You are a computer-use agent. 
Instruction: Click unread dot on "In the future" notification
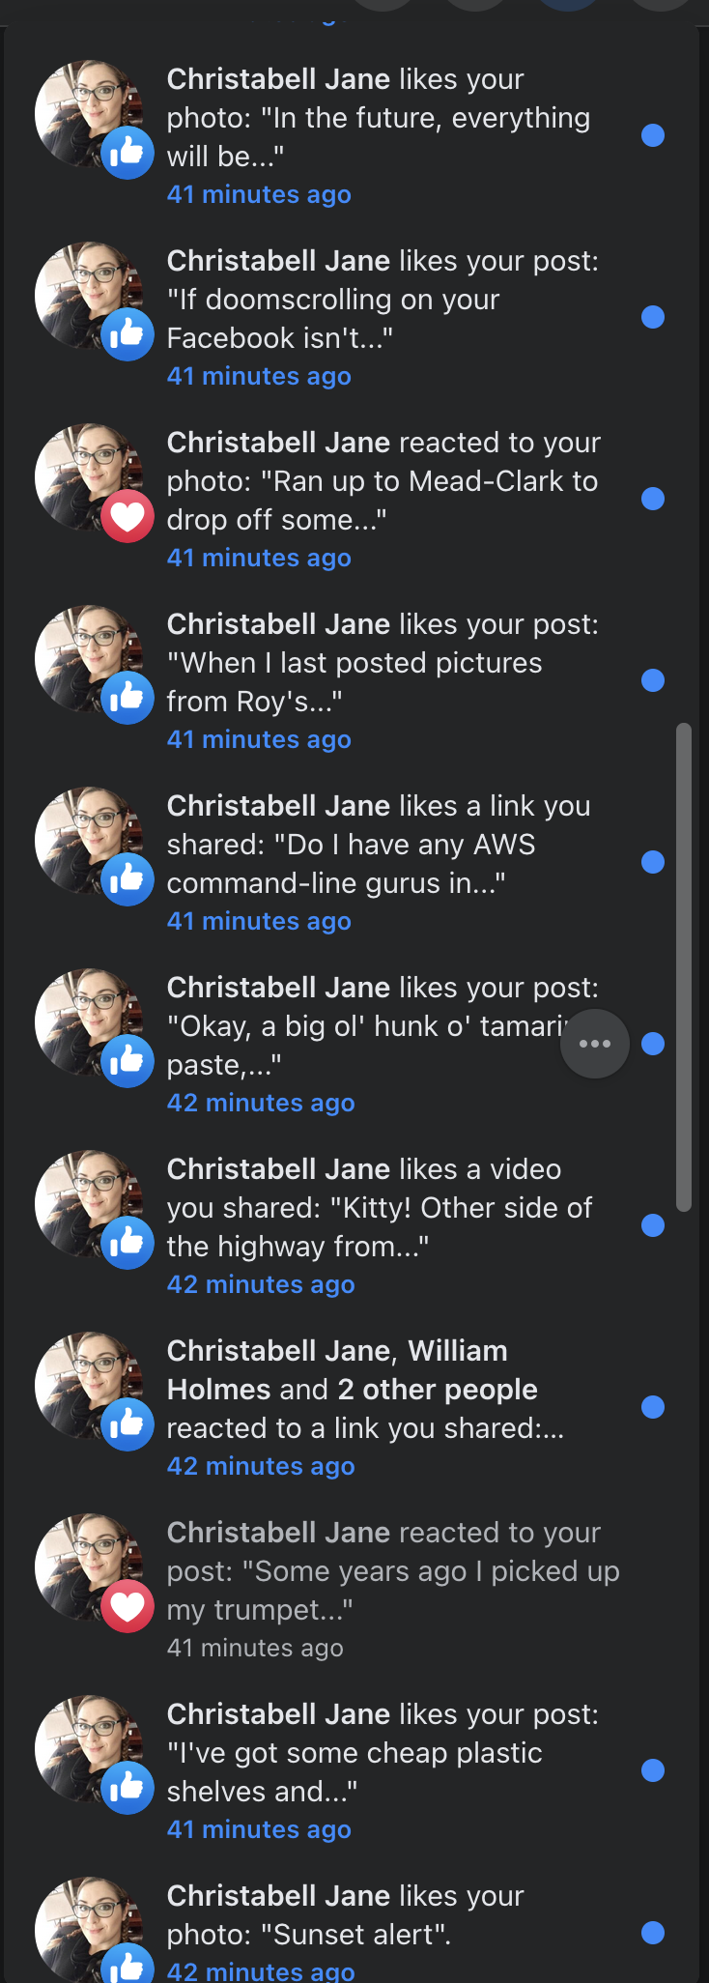coord(653,135)
